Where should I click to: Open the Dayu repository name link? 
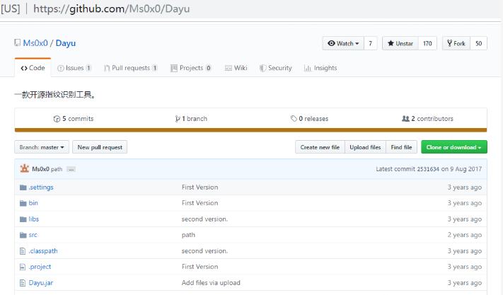[66, 43]
